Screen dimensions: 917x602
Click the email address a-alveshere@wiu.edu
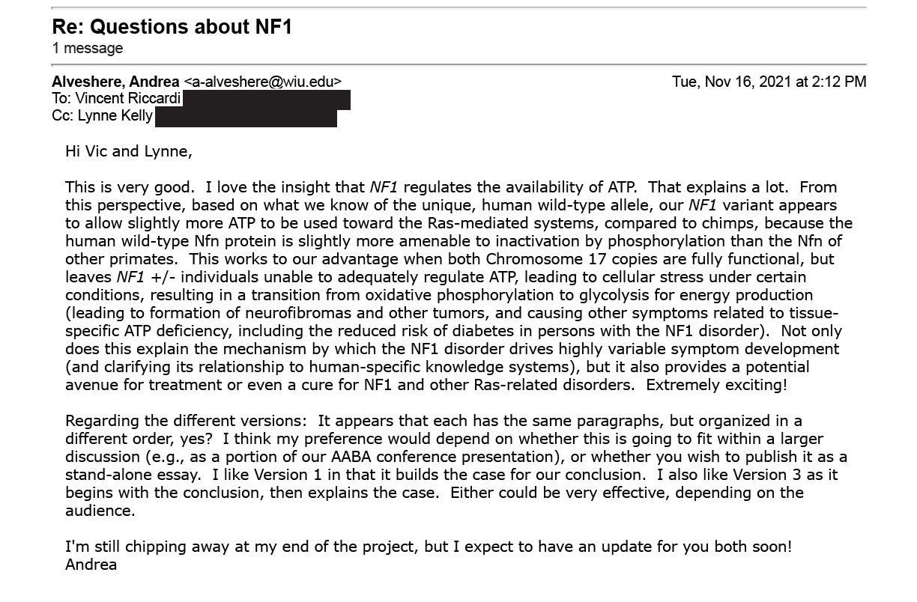[262, 82]
